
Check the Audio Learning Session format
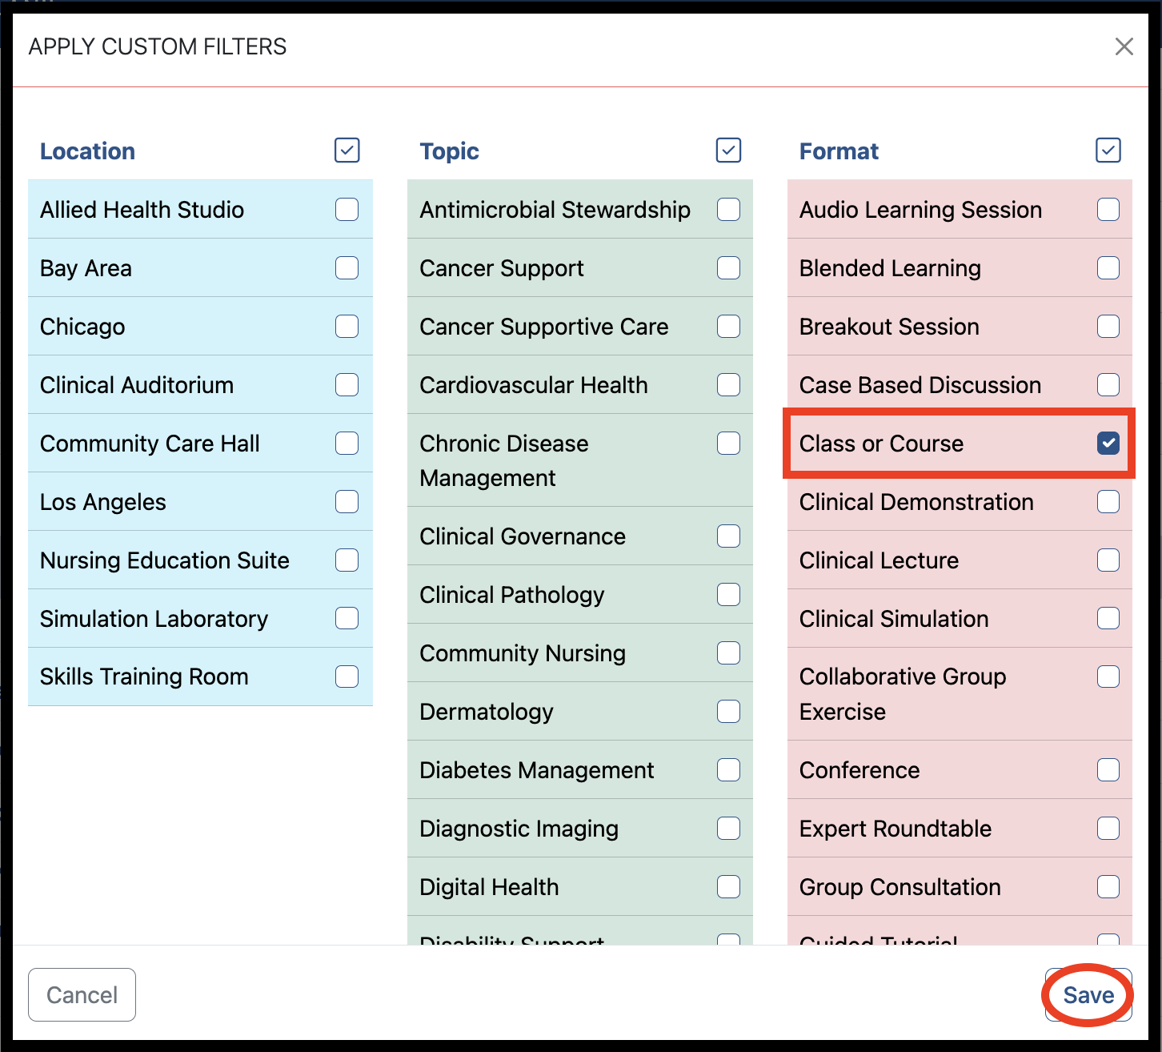(1108, 210)
